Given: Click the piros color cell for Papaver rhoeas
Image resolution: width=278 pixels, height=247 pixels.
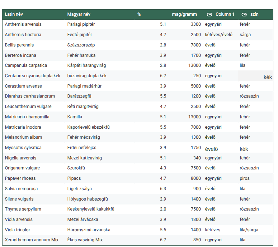Looking at the screenshot, I should coord(245,178).
